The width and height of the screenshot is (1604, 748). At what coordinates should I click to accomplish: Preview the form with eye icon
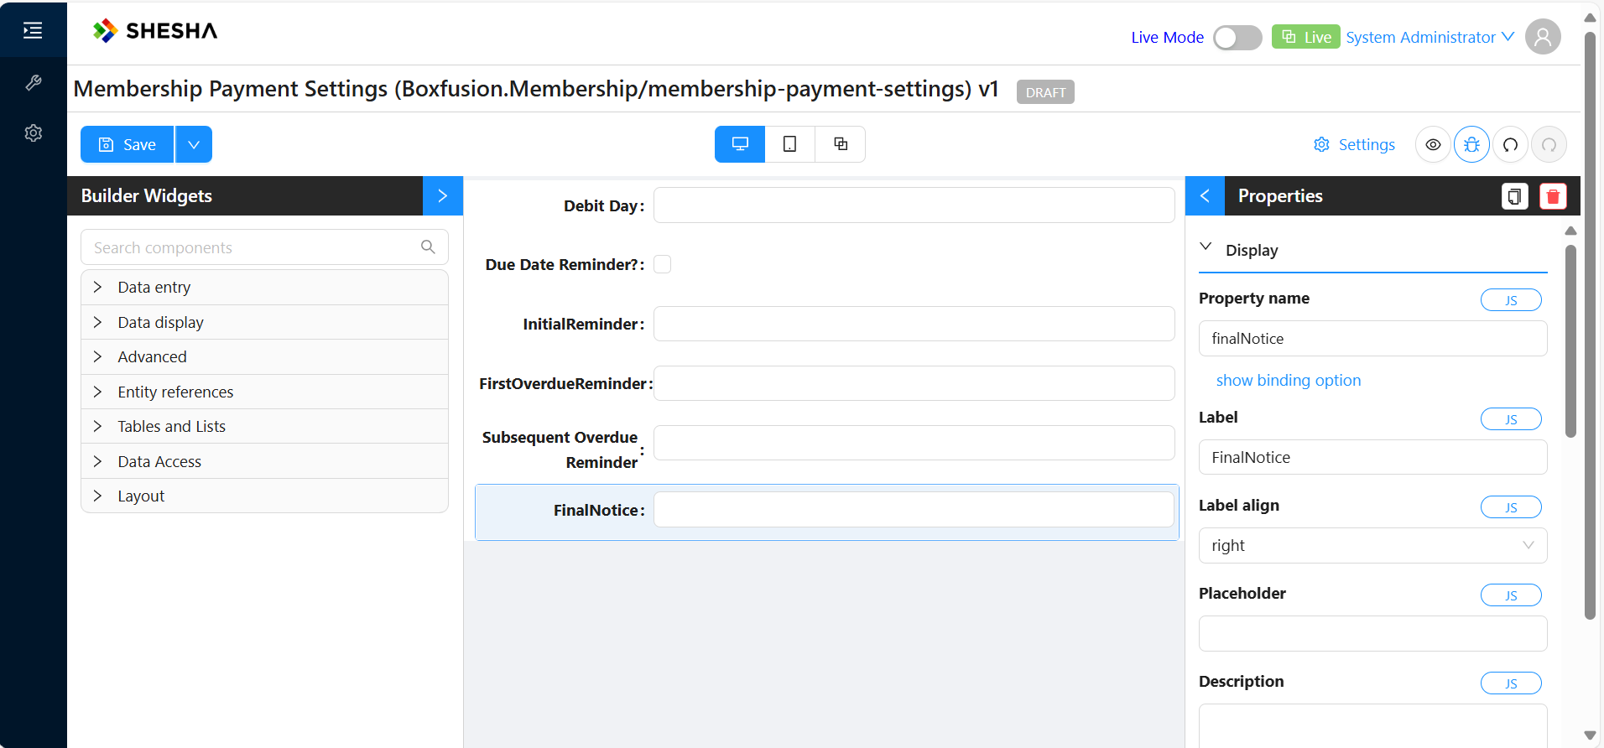[1433, 144]
